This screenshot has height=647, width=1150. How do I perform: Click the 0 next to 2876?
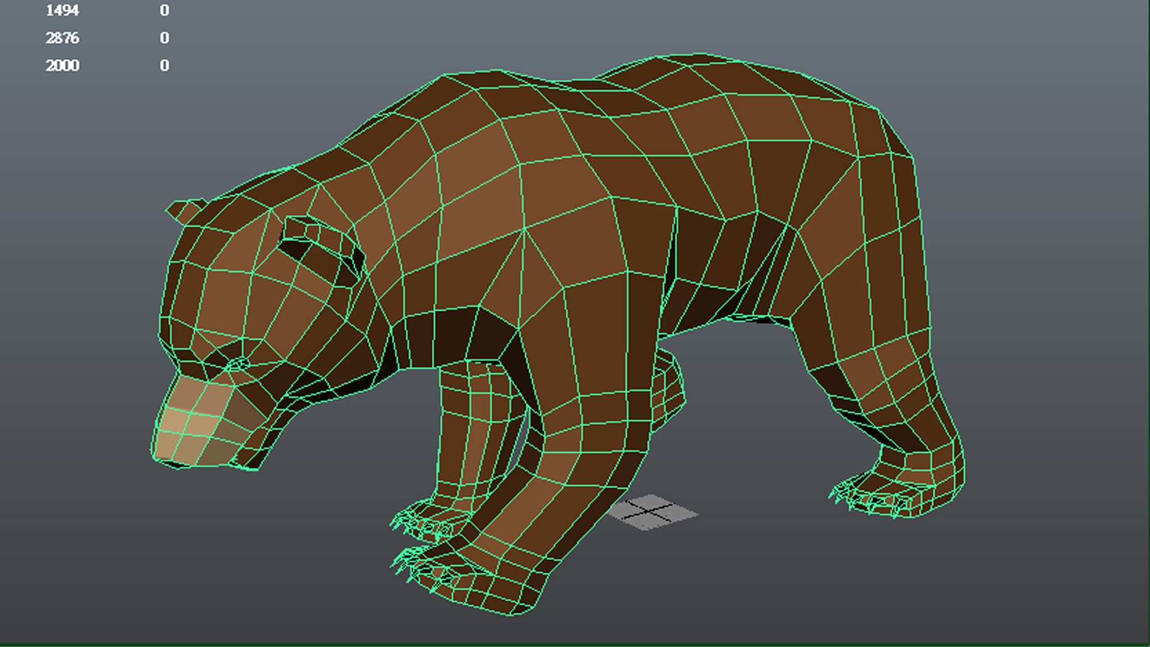(x=164, y=38)
